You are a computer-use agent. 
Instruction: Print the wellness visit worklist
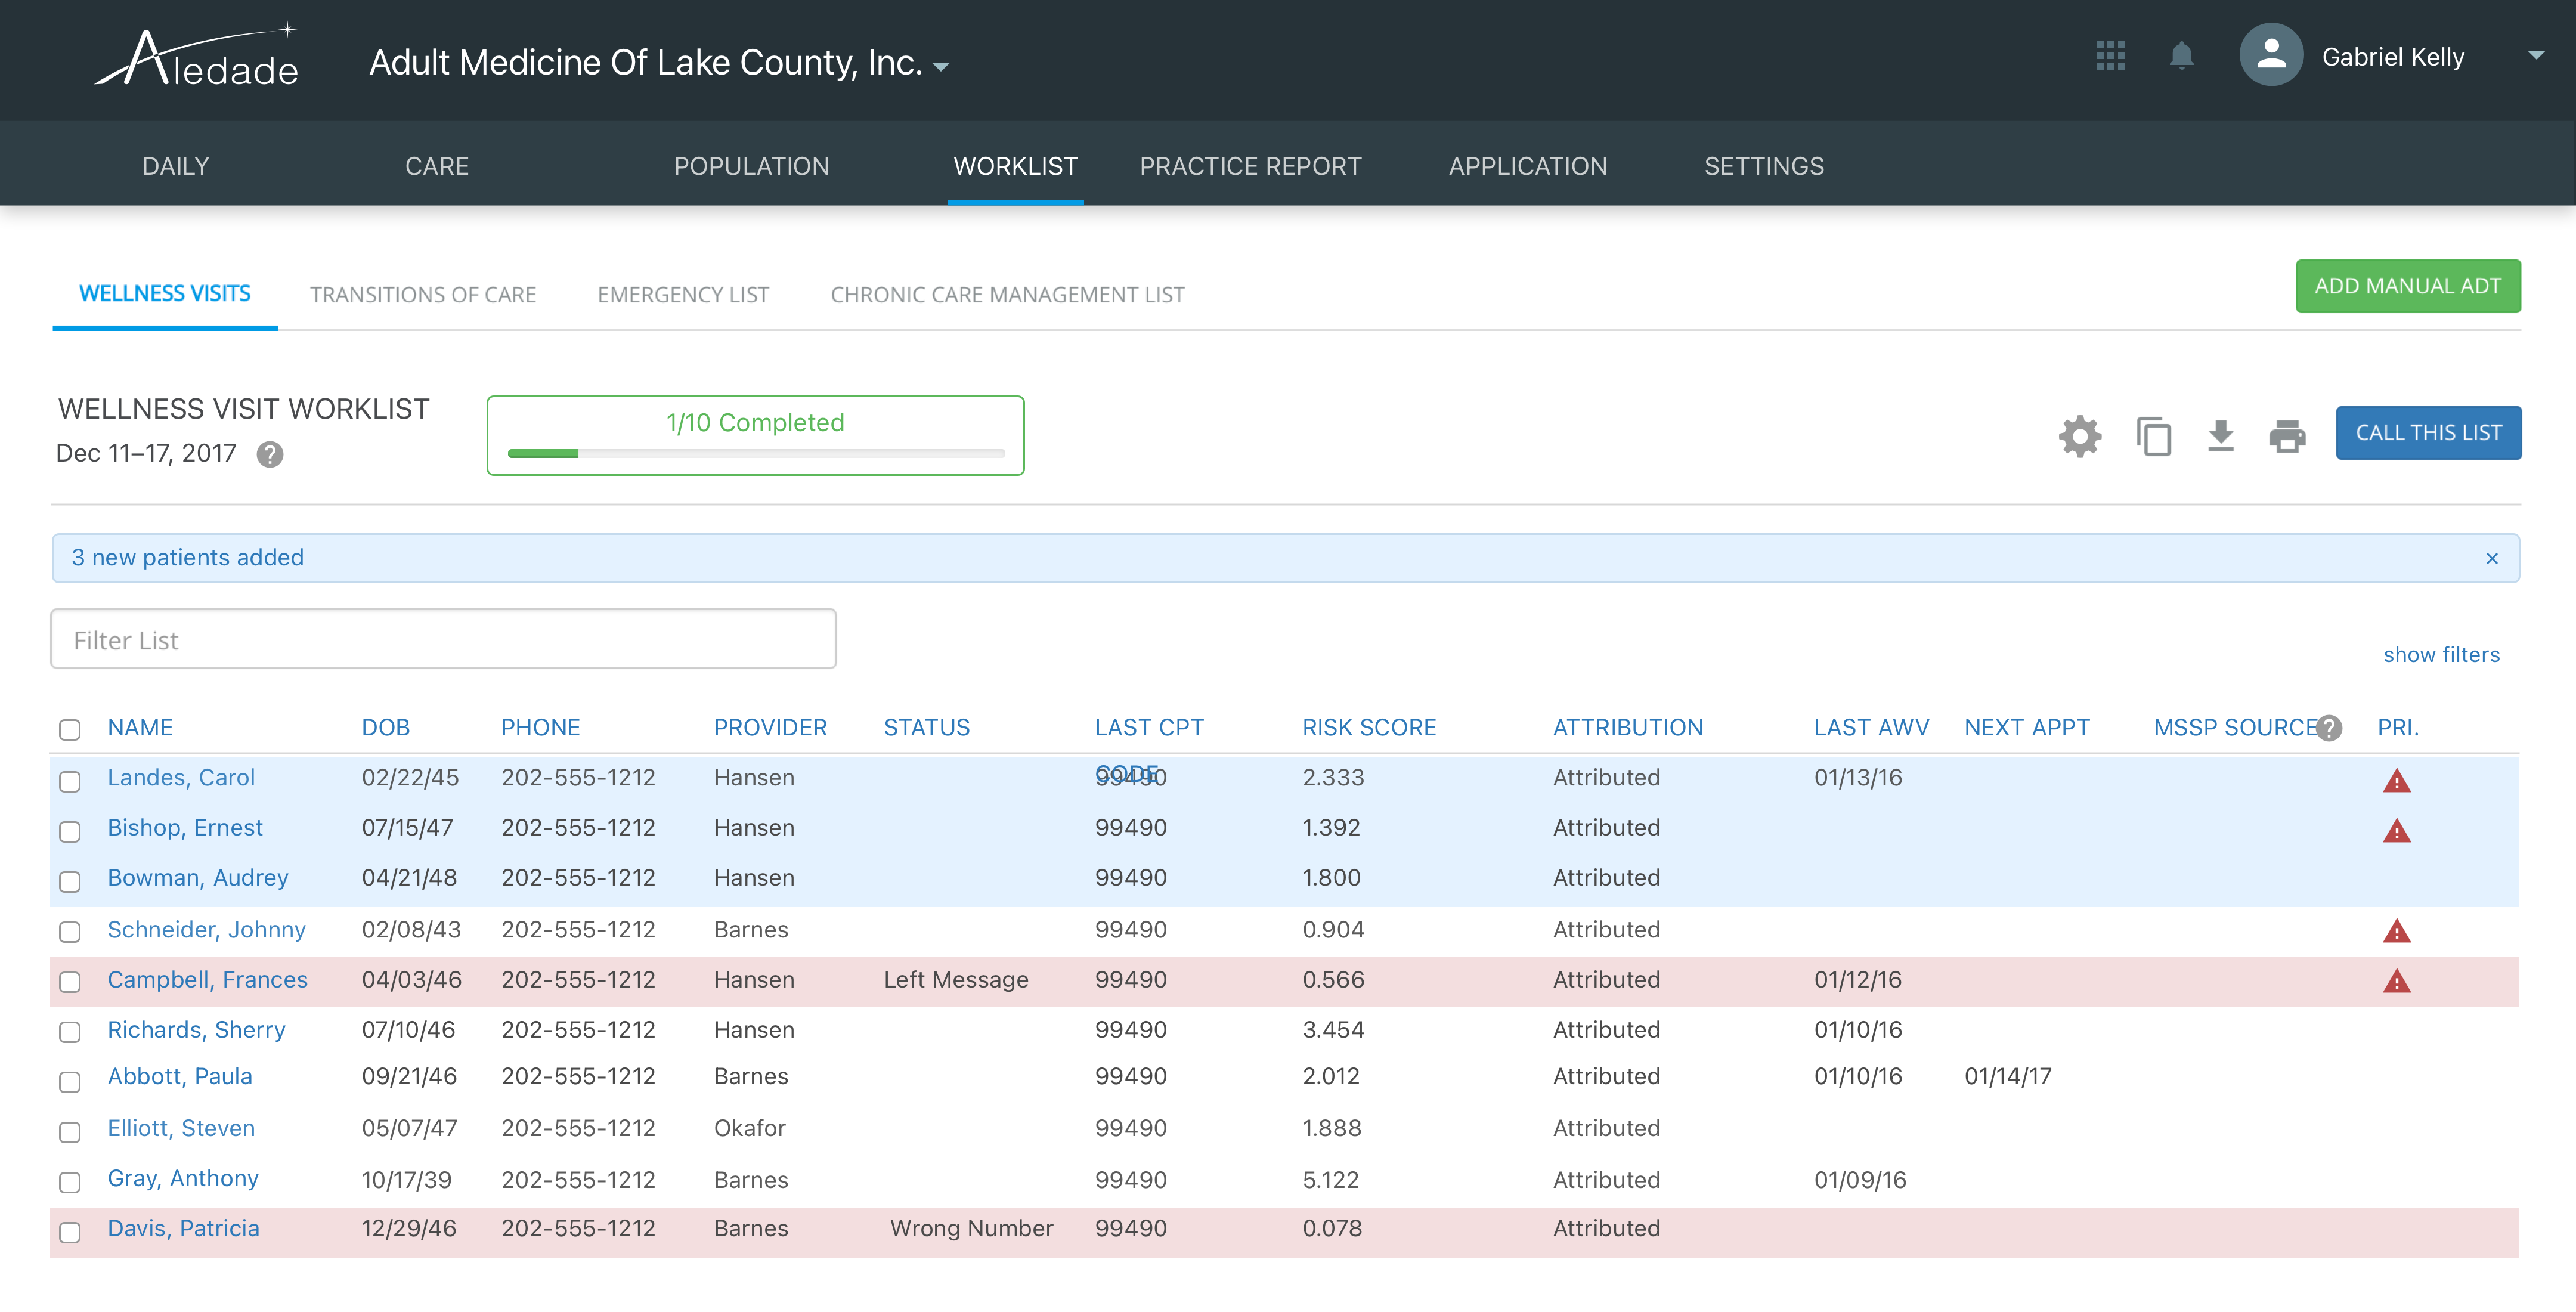pyautogui.click(x=2287, y=436)
